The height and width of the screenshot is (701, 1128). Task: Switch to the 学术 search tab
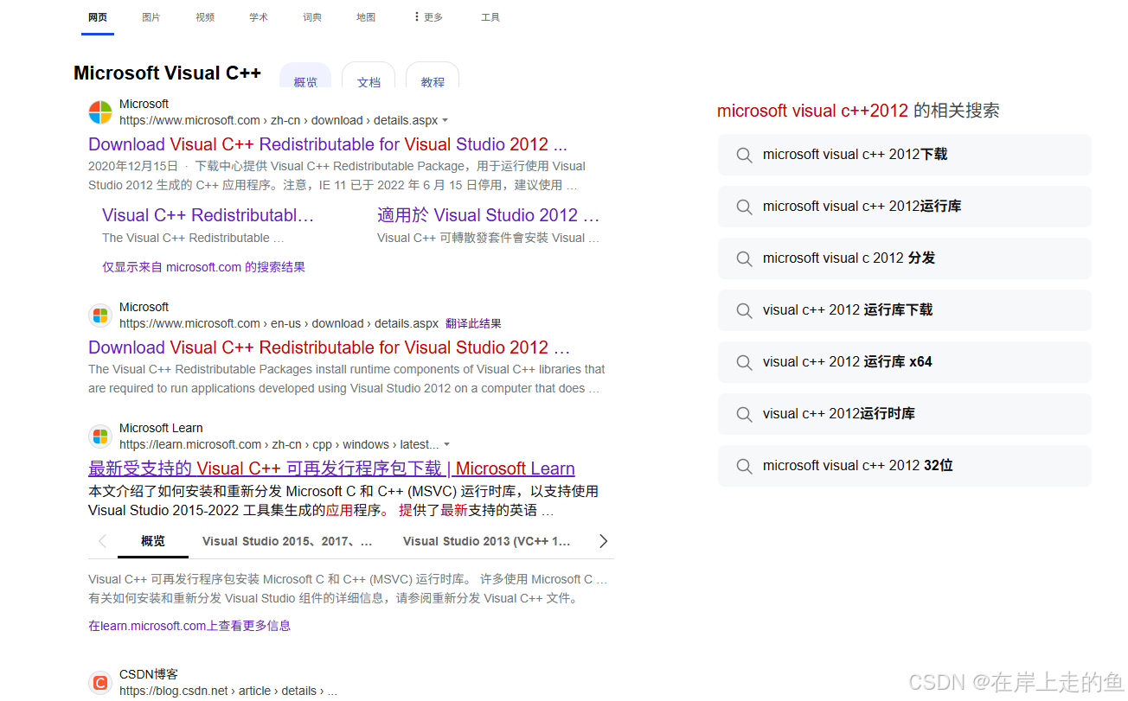tap(259, 17)
